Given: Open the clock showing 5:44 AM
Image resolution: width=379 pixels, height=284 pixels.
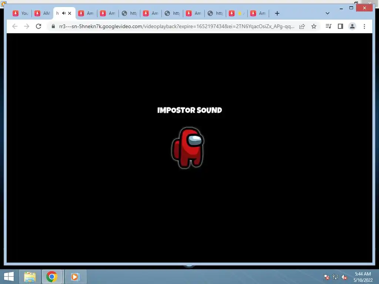Looking at the screenshot, I should pyautogui.click(x=363, y=277).
